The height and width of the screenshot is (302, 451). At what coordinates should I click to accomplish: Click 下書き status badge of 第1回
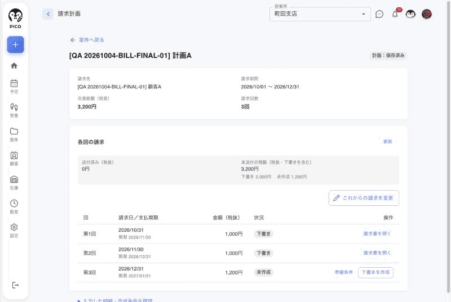pos(263,234)
